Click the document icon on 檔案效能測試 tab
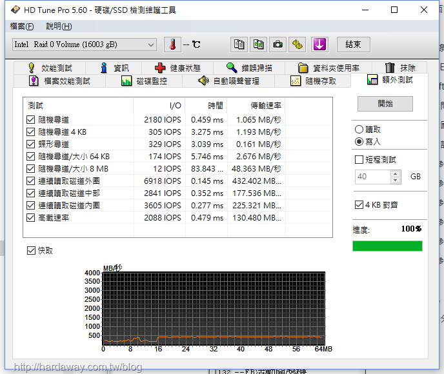The width and height of the screenshot is (444, 374). [34, 81]
